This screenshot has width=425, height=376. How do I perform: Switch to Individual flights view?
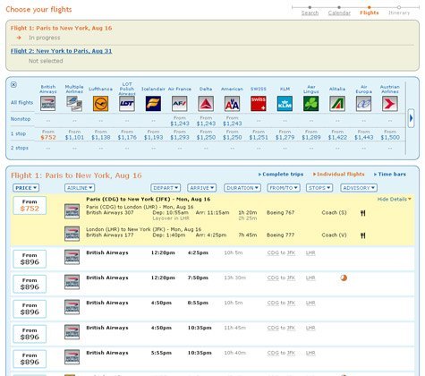tap(339, 174)
